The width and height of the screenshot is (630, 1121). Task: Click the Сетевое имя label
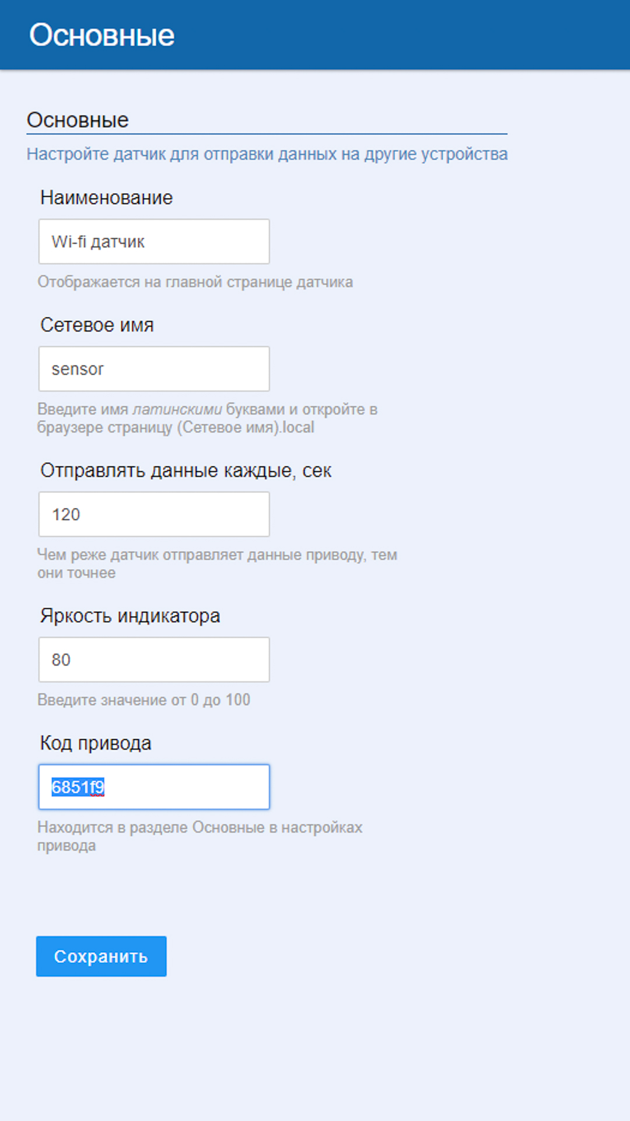pos(97,325)
